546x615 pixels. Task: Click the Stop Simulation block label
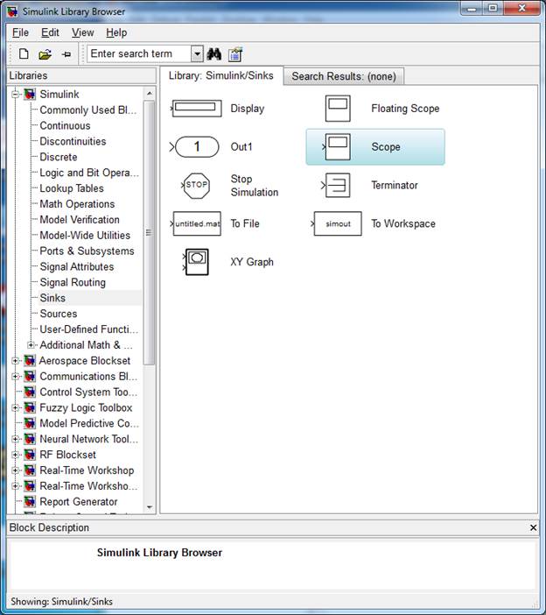(255, 186)
